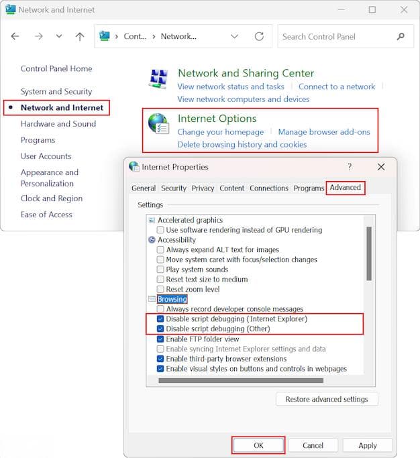Click the Browsing category icon
Image resolution: width=420 pixels, height=458 pixels.
click(x=152, y=299)
